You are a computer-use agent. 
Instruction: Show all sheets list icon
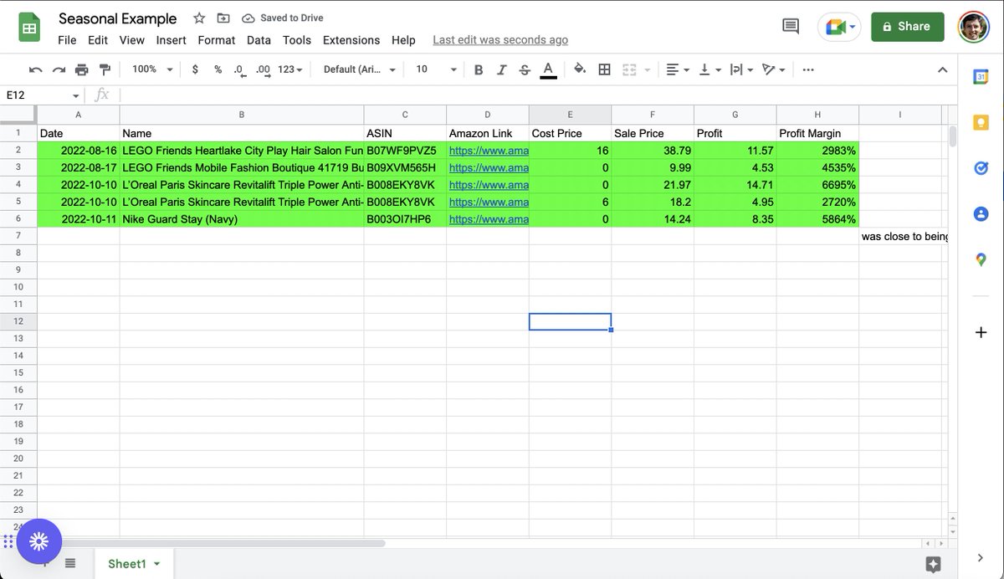[x=70, y=564]
